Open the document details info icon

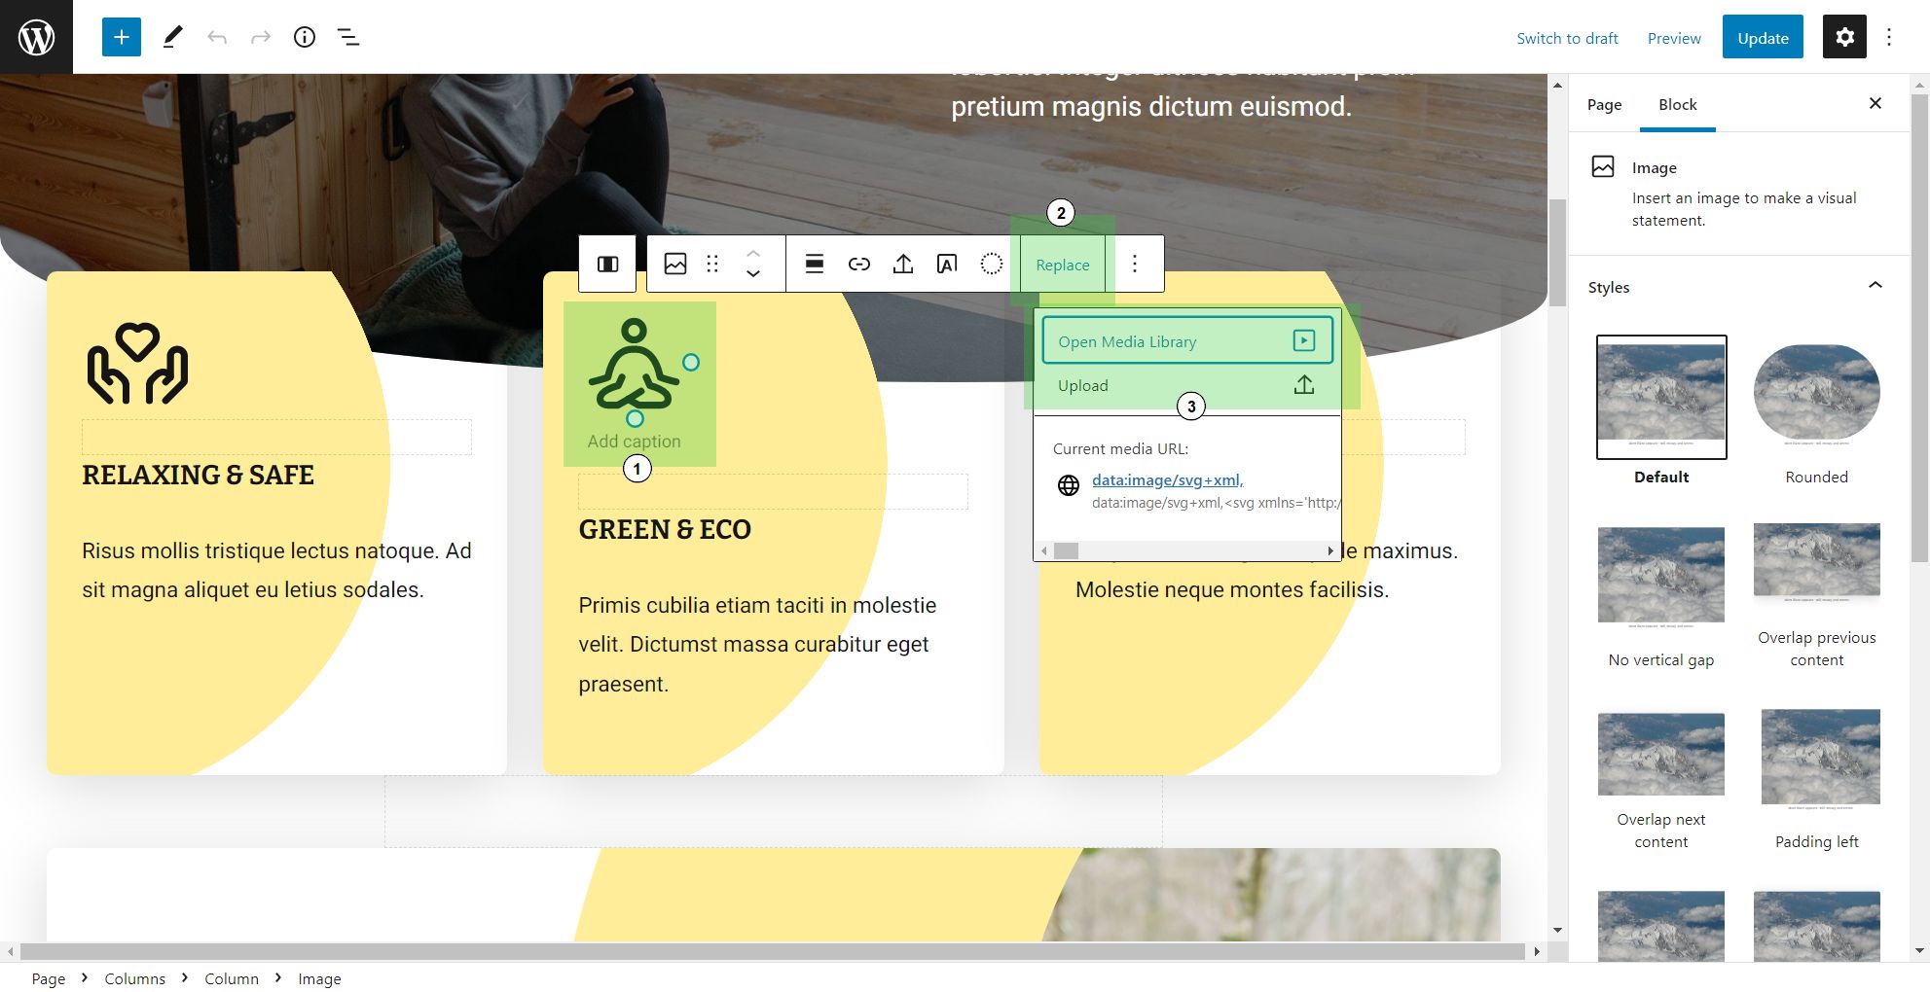coord(305,37)
